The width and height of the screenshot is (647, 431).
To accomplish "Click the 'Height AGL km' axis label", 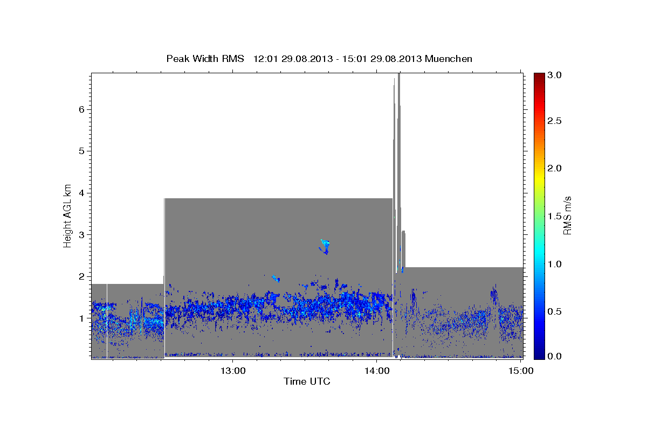I will tap(67, 215).
